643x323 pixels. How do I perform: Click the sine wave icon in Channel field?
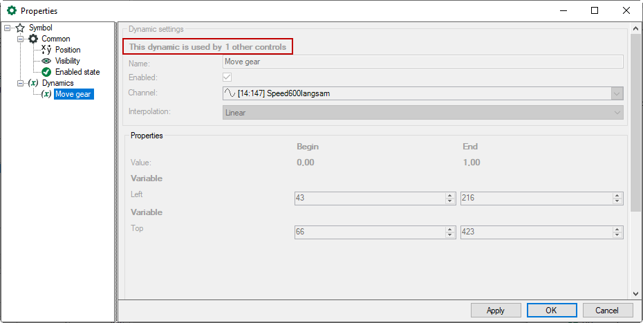[x=230, y=93]
